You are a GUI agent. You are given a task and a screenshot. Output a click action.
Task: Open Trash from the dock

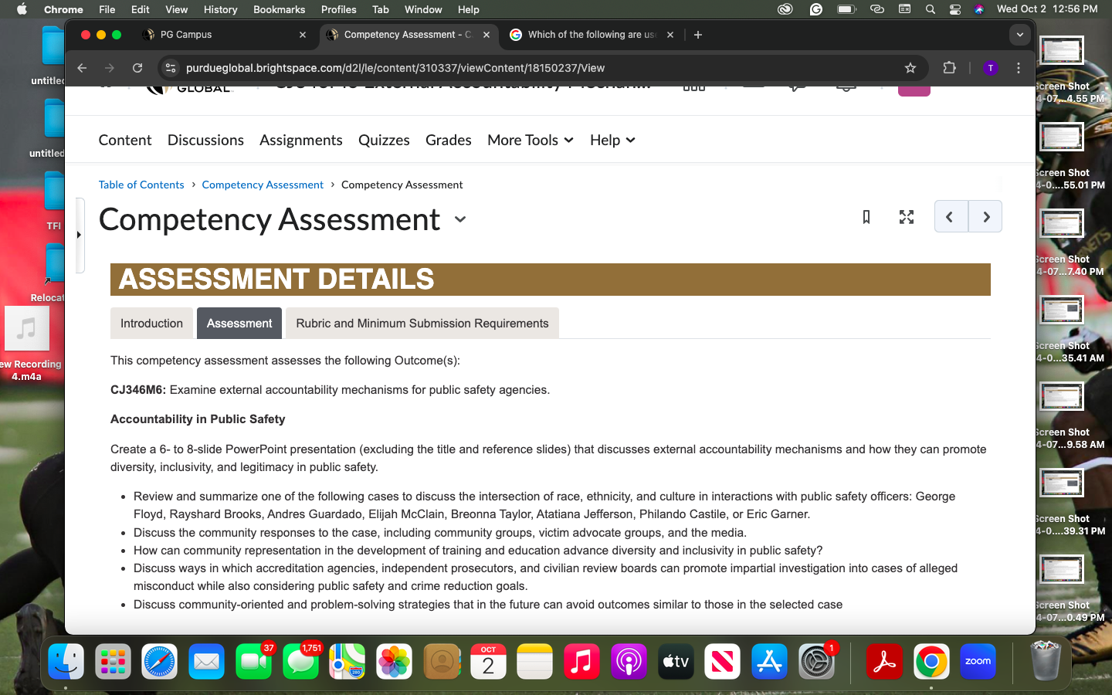coord(1046,660)
